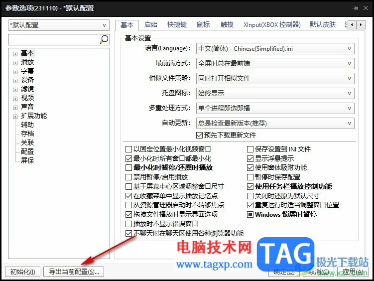Switch to the 触摸 tab
374x281 pixels.
[x=227, y=24]
